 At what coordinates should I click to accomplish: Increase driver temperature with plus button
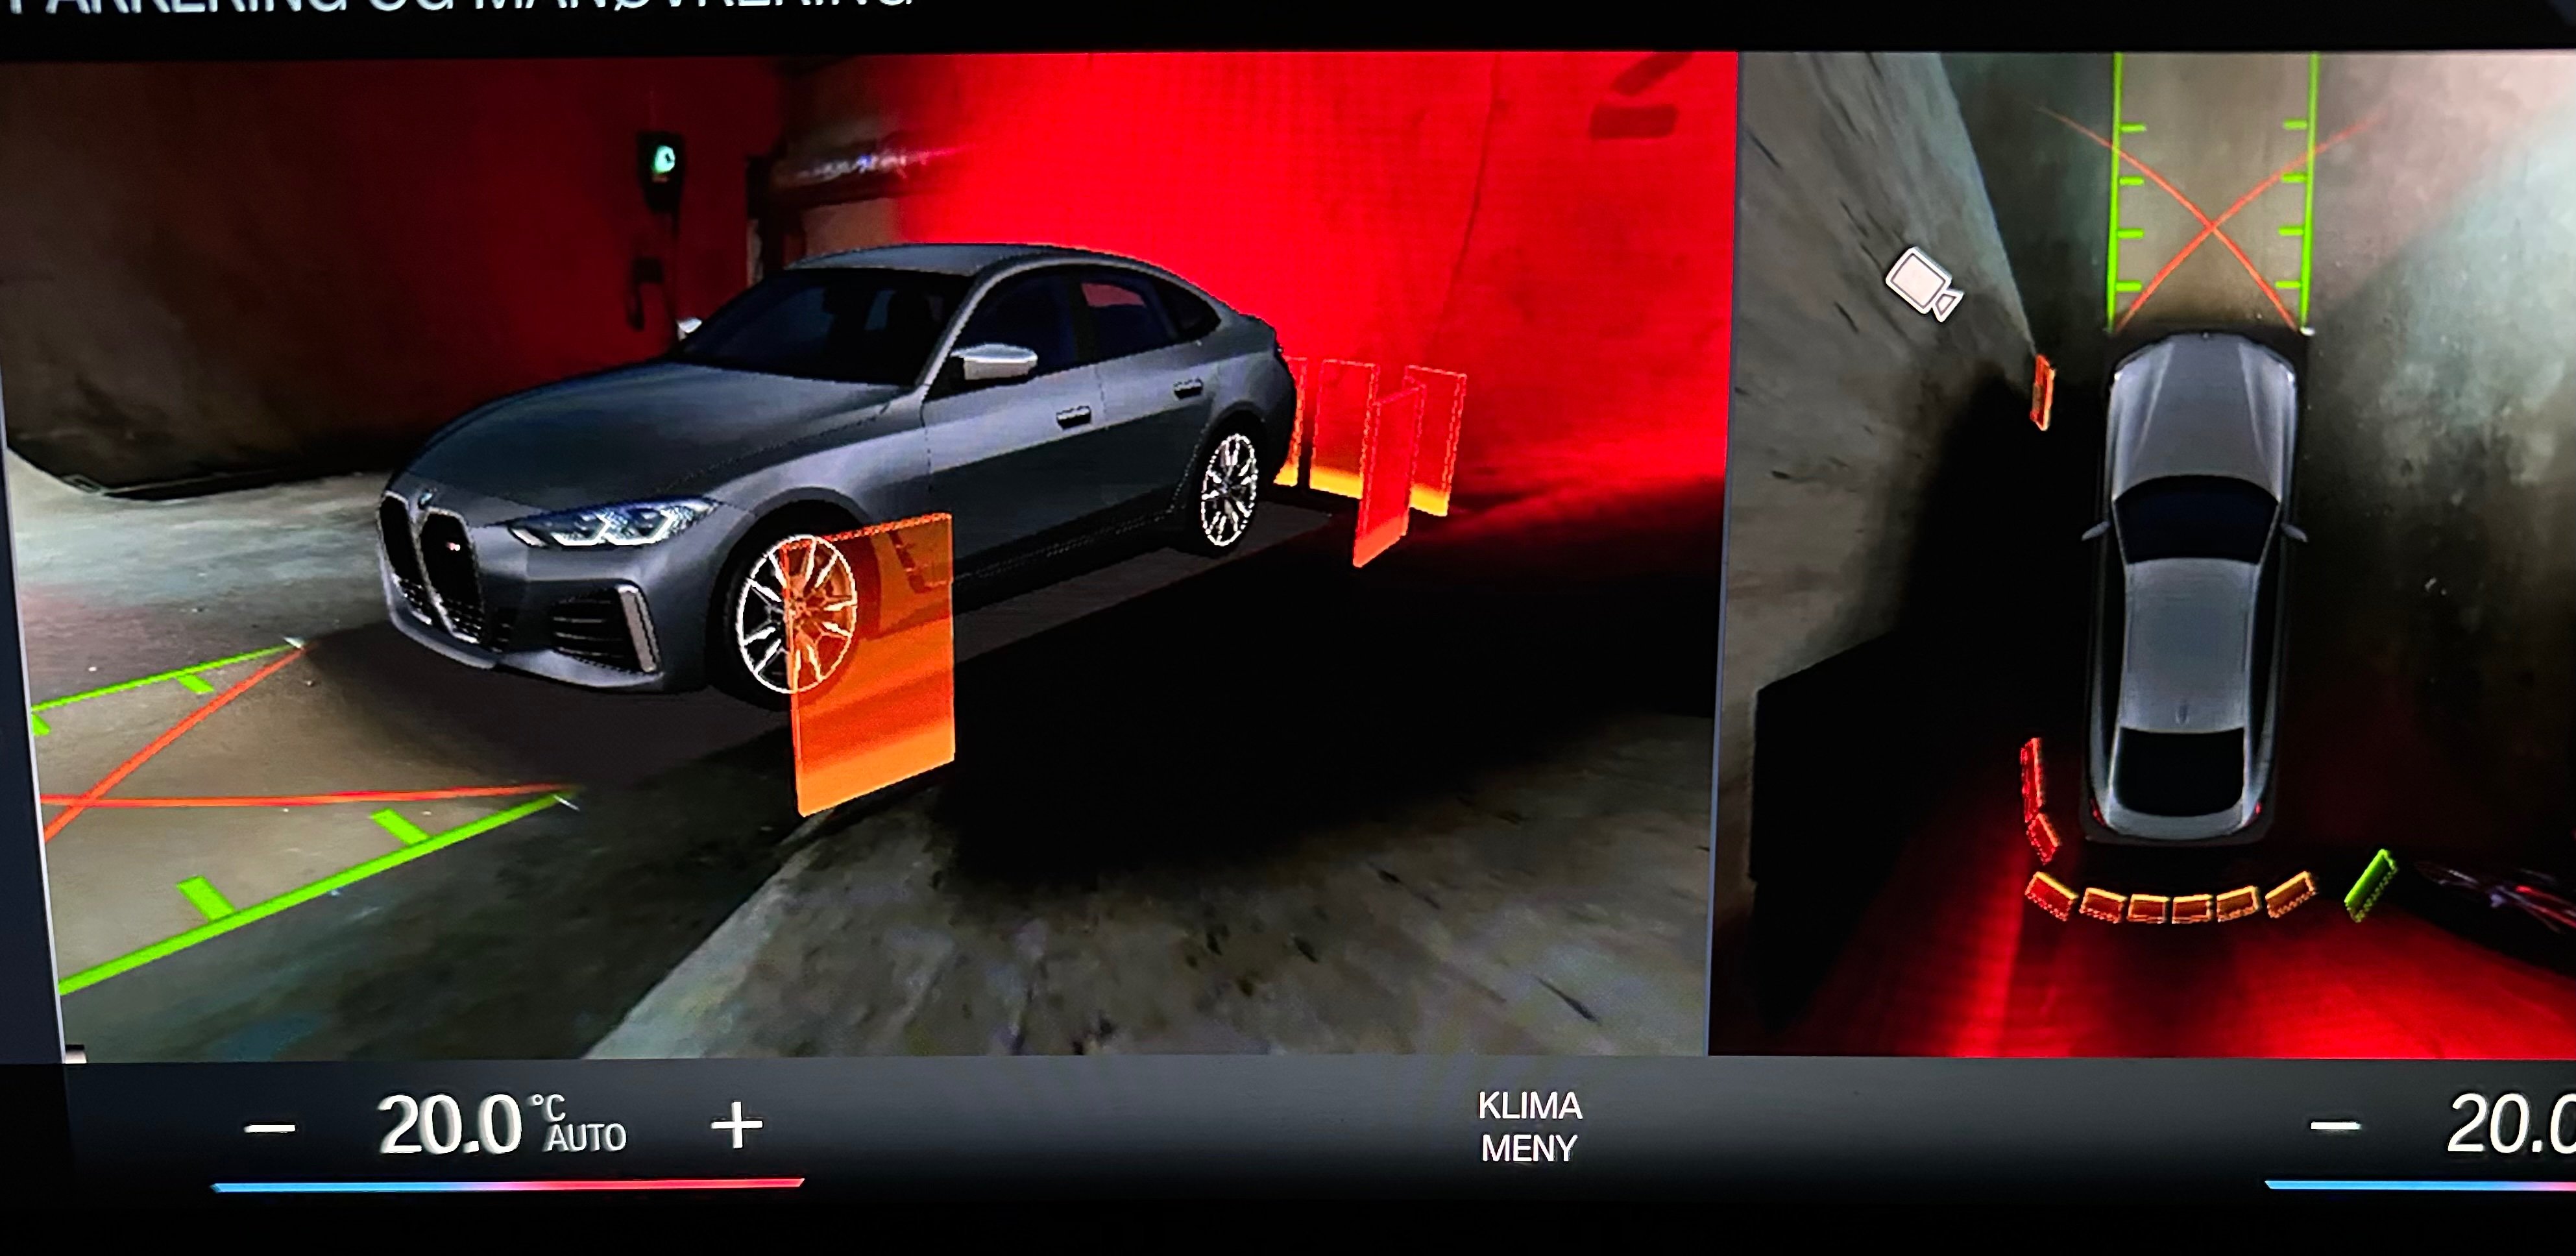click(x=736, y=1127)
